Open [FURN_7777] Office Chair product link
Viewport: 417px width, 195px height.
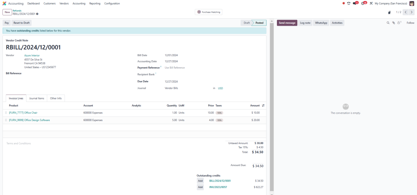[23, 113]
